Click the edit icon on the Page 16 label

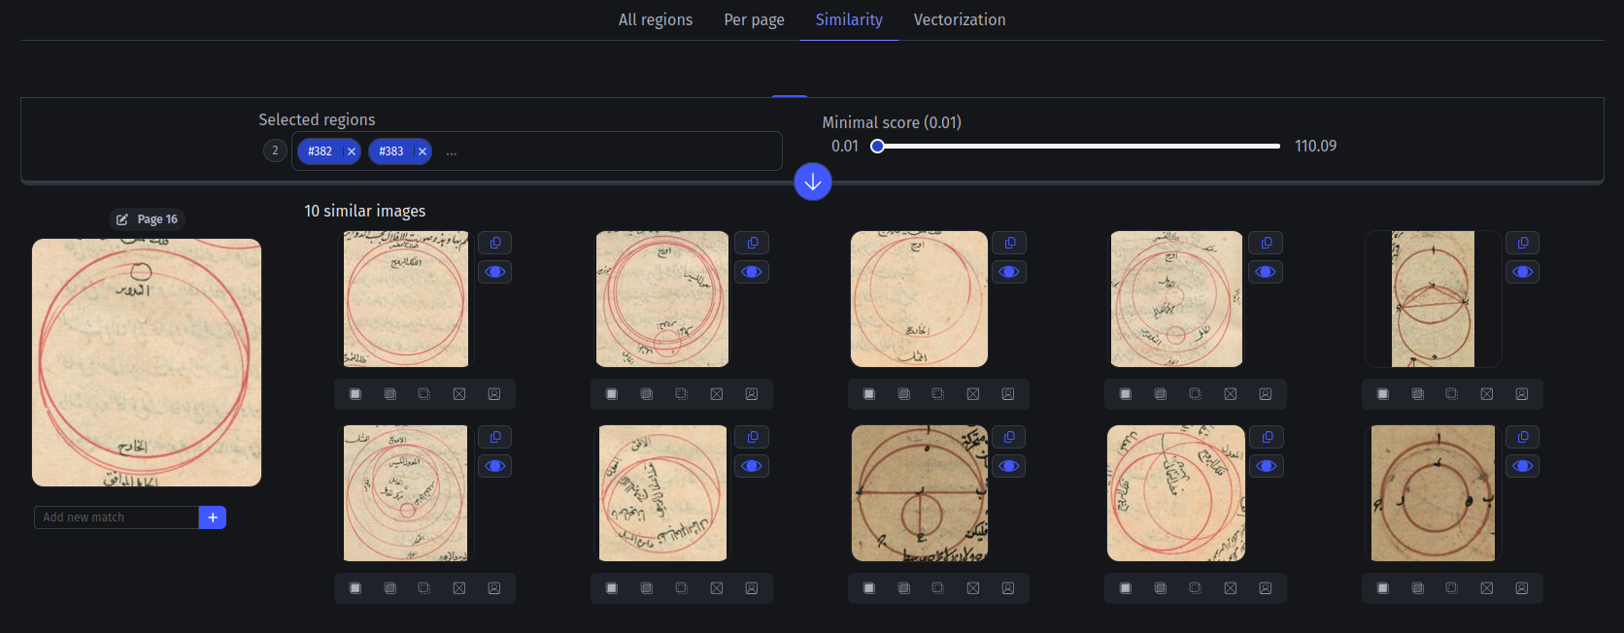pos(122,219)
